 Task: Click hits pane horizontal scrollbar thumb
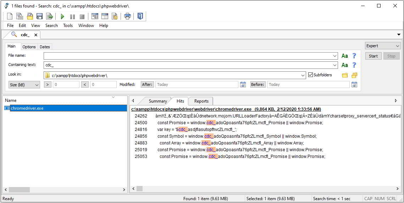[140, 189]
